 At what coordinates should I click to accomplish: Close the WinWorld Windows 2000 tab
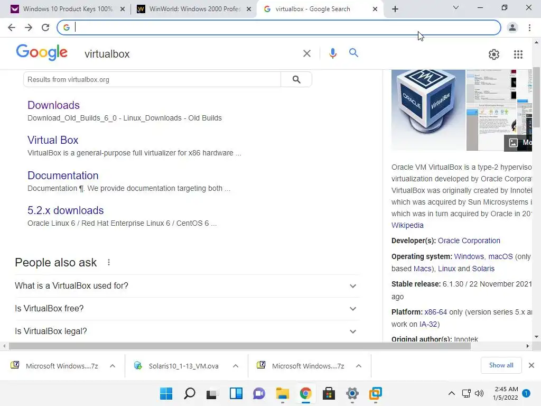tap(249, 10)
